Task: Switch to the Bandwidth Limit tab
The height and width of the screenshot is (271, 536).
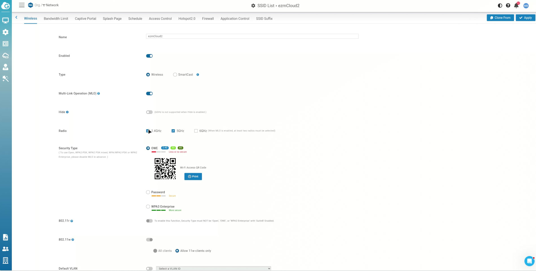Action: pos(56,19)
